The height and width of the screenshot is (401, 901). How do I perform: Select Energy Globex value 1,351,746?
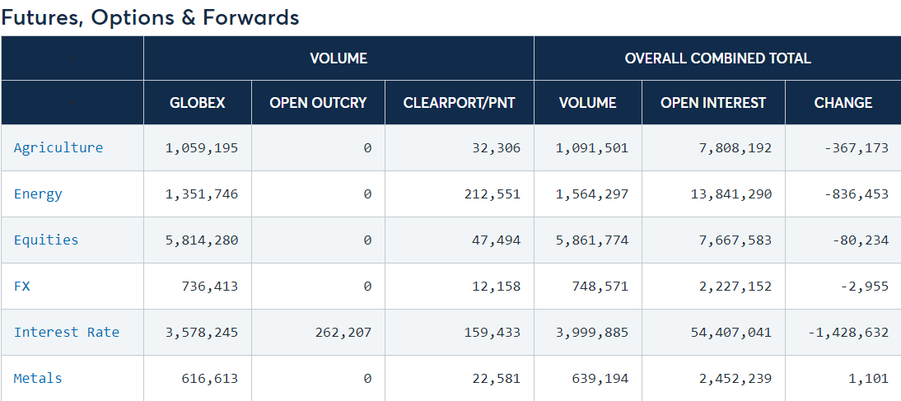pos(202,194)
